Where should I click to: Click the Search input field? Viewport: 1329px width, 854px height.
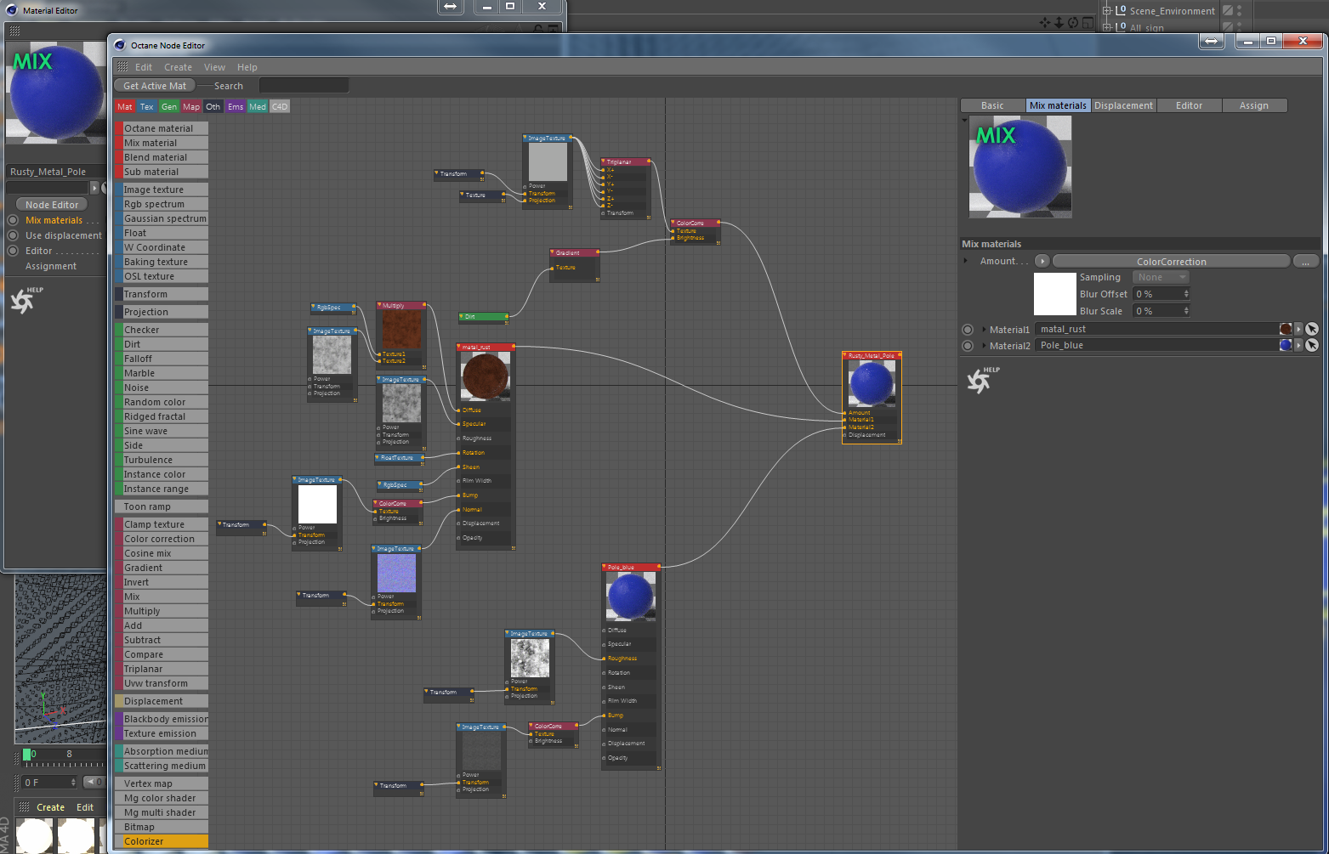(x=304, y=85)
